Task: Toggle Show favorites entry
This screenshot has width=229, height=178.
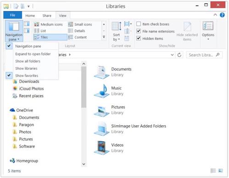Action: [x=32, y=75]
